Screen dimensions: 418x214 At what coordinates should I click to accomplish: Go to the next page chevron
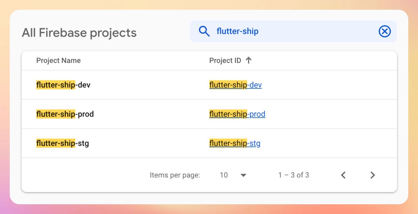point(372,175)
